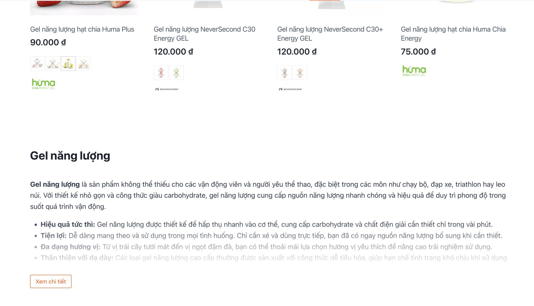This screenshot has height=306, width=534.
Task: Open Huma logo under Huma Plus product
Action: pos(44,84)
